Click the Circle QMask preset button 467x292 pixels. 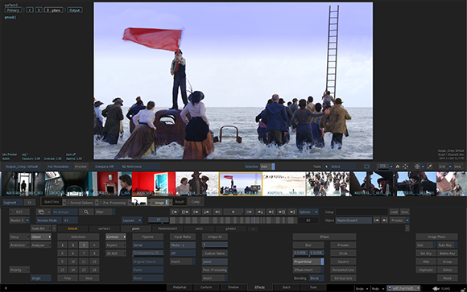tap(343, 253)
